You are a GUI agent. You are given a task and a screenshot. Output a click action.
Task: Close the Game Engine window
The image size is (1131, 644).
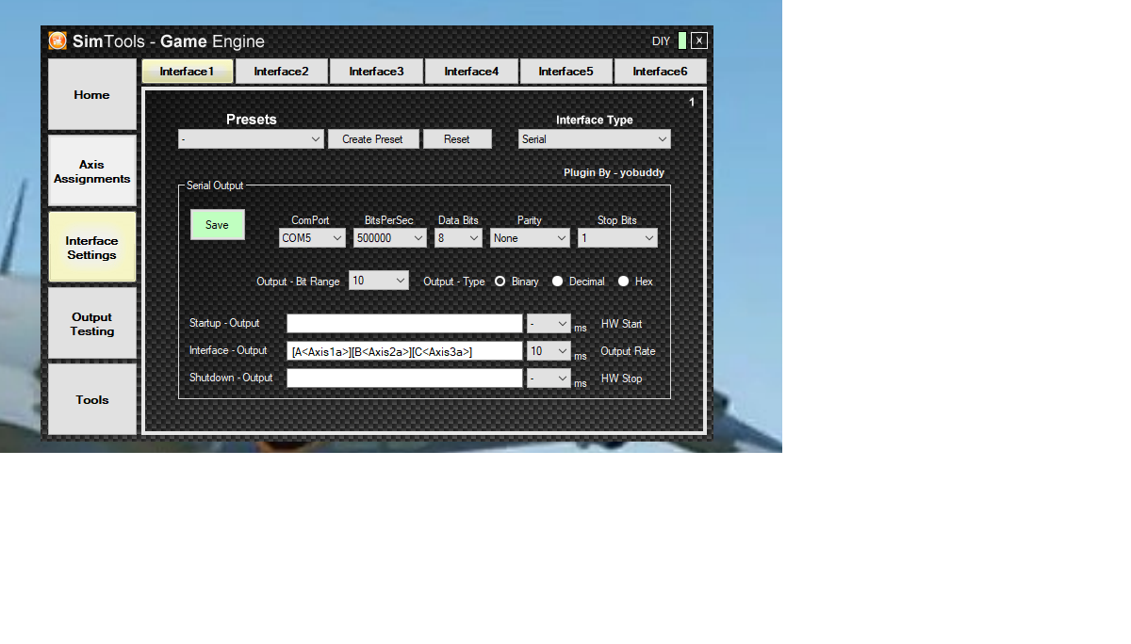[x=698, y=40]
